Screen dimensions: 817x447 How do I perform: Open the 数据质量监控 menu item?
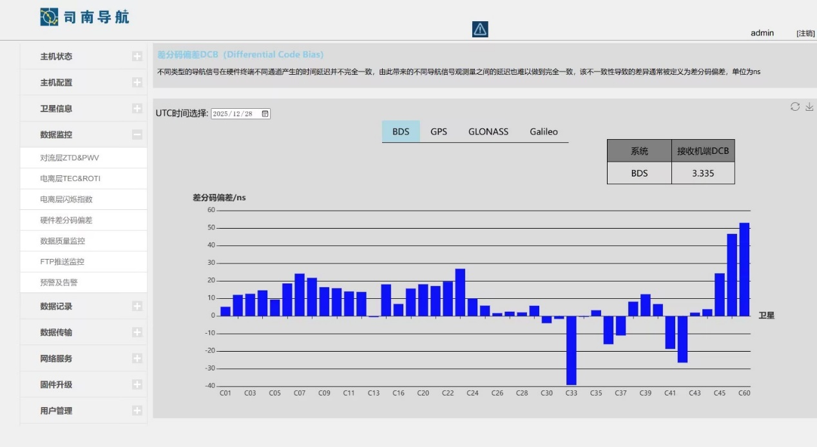[x=62, y=241]
